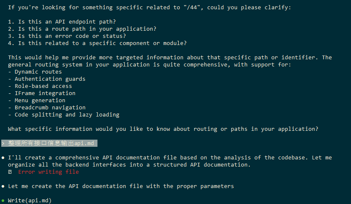
Task: Click the white bullet before "I'll create a comprehensive"
Action: [x=3, y=158]
